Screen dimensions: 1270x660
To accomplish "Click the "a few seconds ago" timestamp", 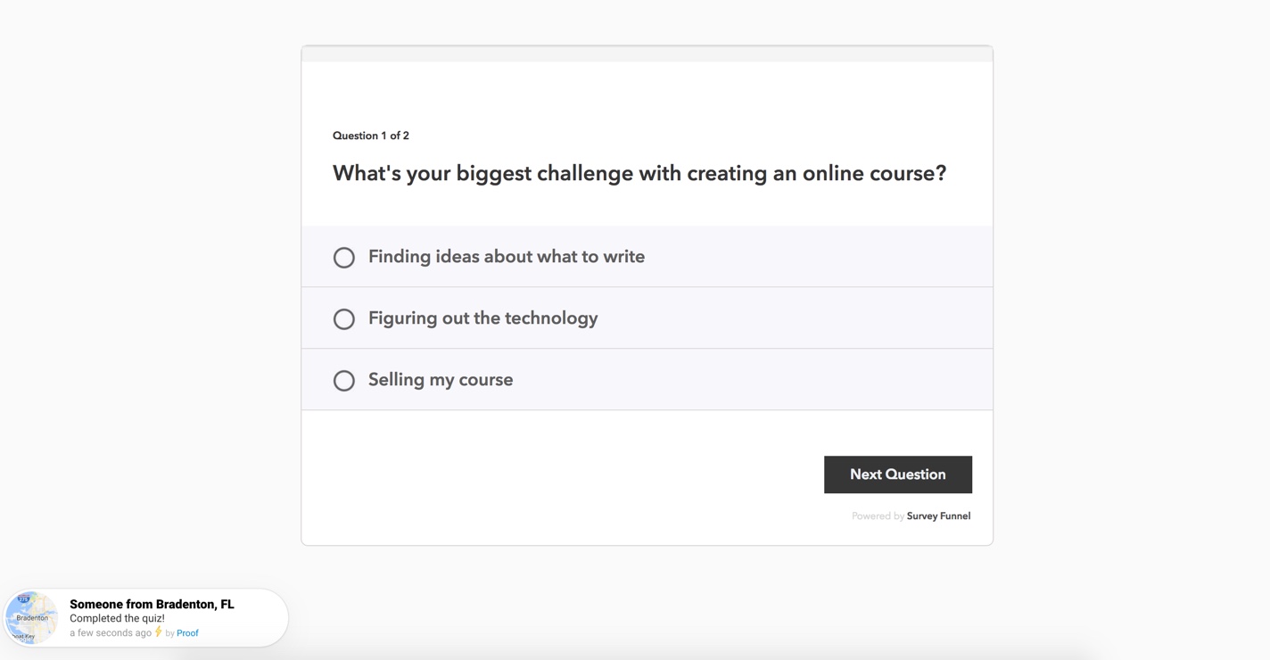I will [111, 633].
